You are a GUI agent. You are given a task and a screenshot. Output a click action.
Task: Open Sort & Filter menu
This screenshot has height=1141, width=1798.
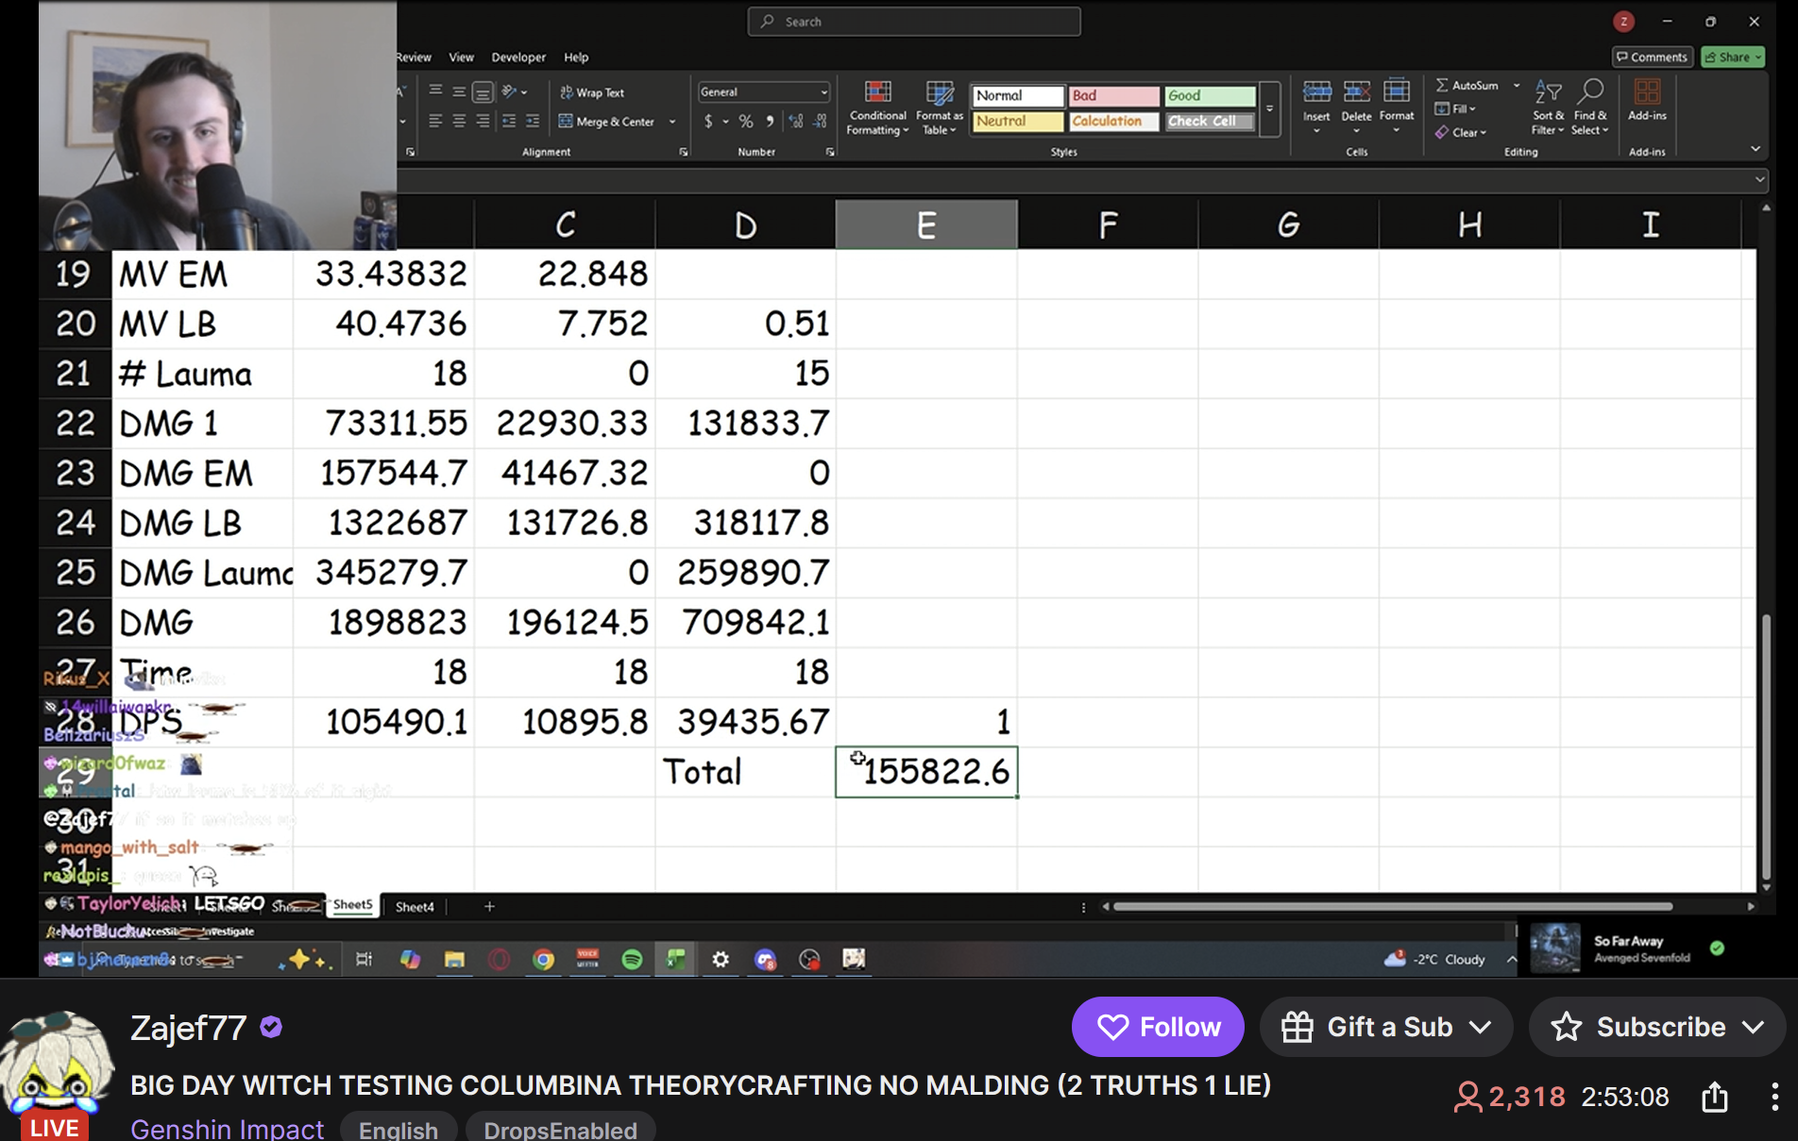click(1548, 107)
